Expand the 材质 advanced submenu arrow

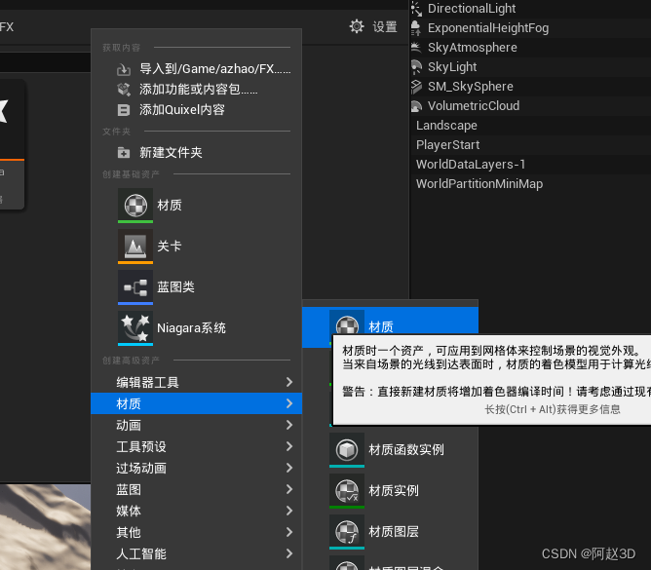coord(289,403)
